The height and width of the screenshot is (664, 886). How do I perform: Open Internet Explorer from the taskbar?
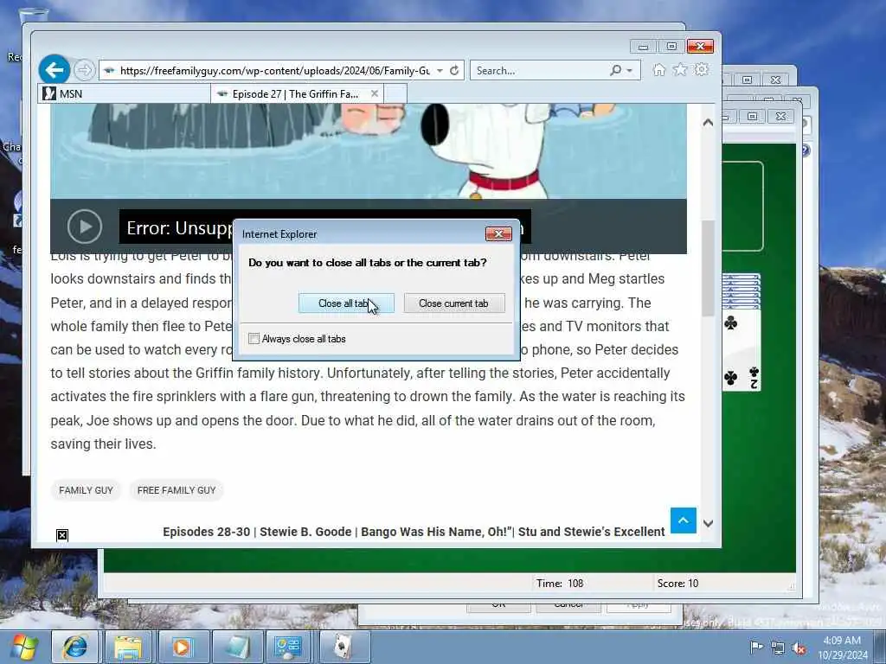click(75, 647)
